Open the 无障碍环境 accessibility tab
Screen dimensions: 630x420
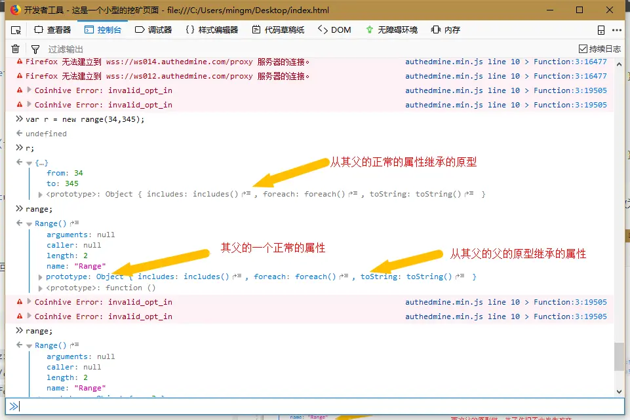pos(391,30)
